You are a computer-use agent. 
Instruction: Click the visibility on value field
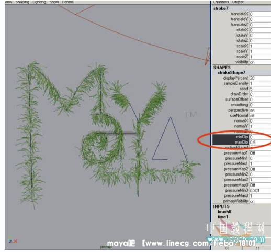[x=260, y=62]
